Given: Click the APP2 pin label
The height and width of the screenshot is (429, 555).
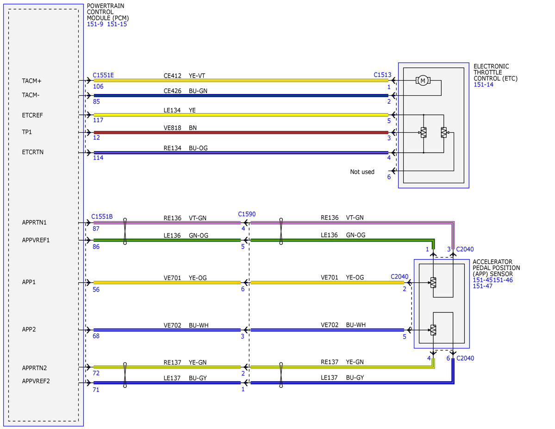Looking at the screenshot, I should [29, 329].
